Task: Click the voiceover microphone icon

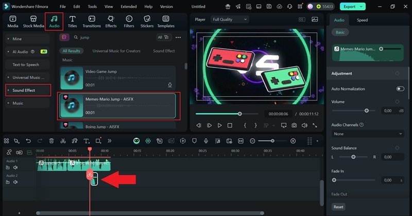Action: (x=206, y=141)
